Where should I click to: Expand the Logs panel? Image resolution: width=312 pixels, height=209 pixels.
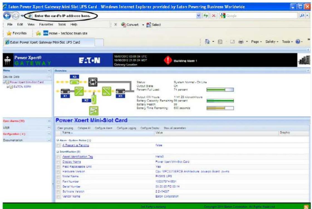click(49, 127)
